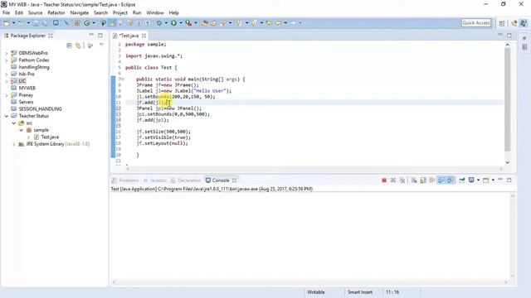Expand the DBMSWebPro project
Screen dimensions: 531x298
coord(7,53)
